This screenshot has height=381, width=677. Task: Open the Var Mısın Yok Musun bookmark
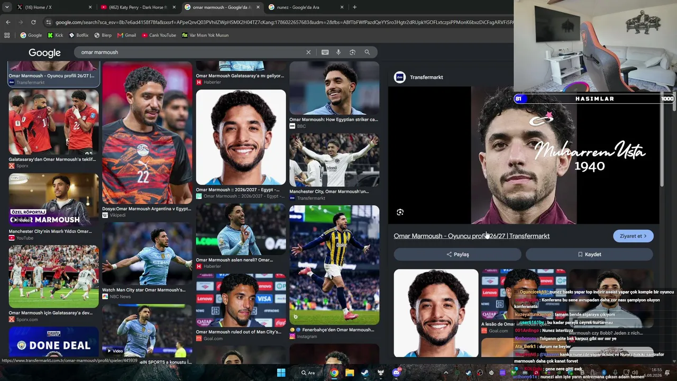pyautogui.click(x=205, y=35)
